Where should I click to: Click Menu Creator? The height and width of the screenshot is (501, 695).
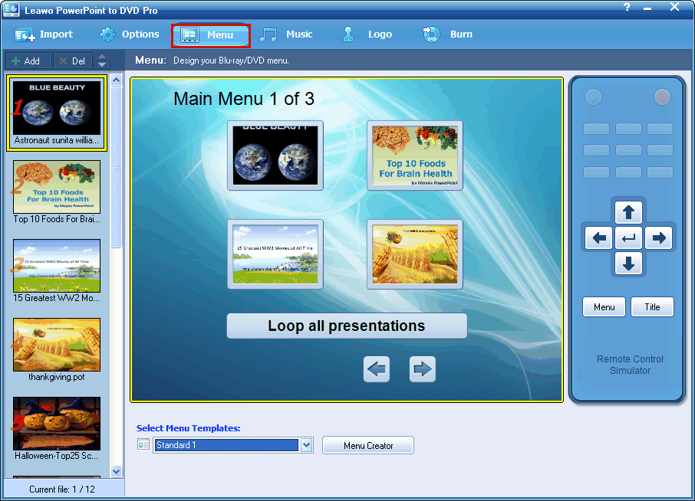[367, 444]
